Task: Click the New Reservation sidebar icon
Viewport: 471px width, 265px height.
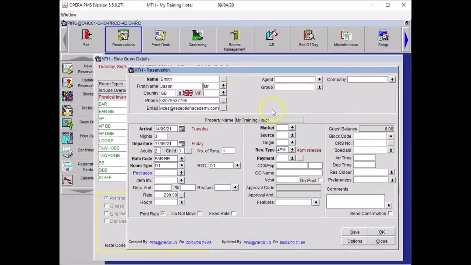Action: tap(67, 69)
